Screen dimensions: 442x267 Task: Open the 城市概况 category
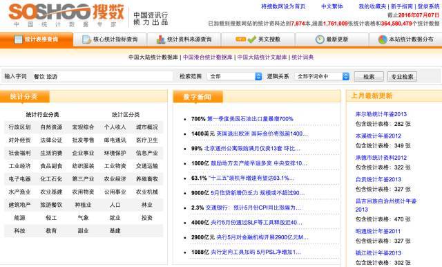click(x=147, y=127)
